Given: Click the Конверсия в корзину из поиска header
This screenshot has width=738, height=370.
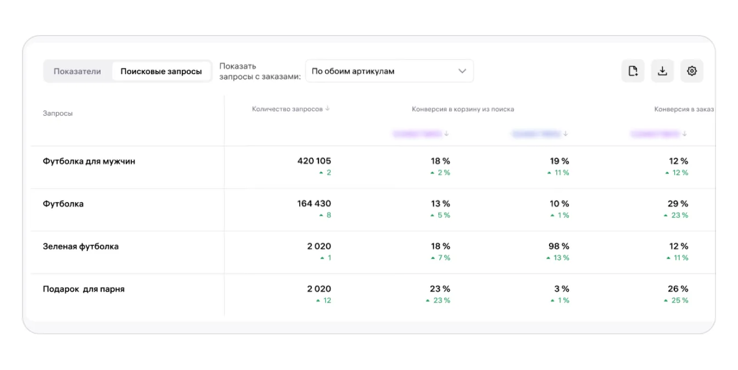Looking at the screenshot, I should point(463,109).
